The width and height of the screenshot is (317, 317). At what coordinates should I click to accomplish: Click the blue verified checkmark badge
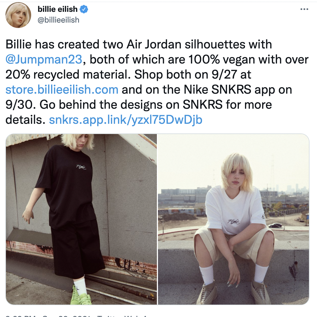pos(84,9)
